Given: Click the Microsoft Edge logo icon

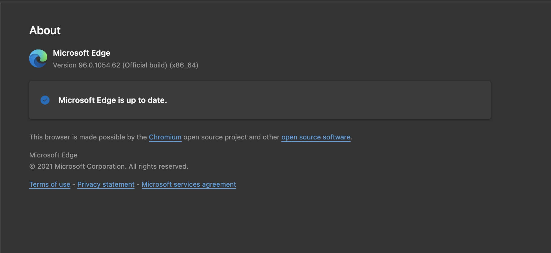Looking at the screenshot, I should 38,58.
